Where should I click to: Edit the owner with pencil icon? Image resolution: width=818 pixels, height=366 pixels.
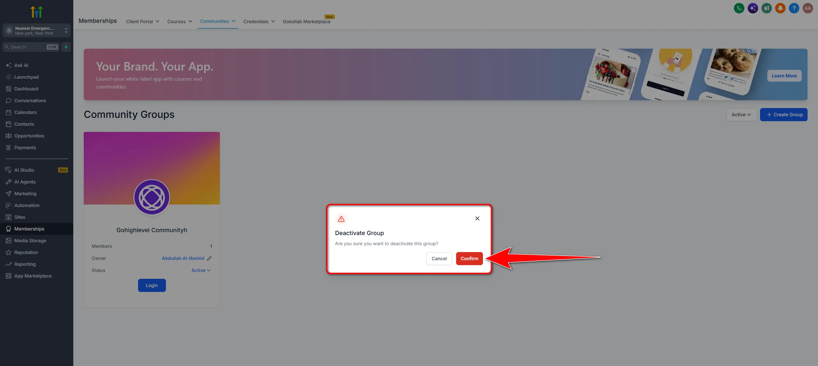209,258
